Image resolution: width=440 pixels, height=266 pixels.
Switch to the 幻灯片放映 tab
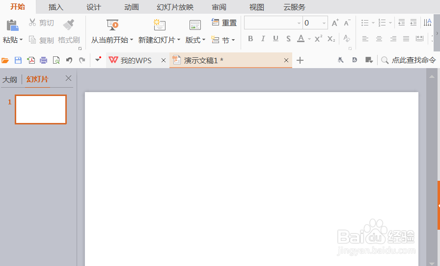pos(175,7)
